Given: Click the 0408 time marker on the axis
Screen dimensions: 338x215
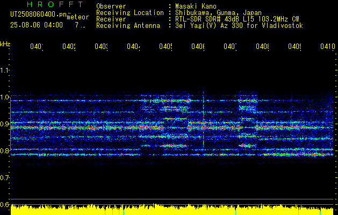Looking at the screenshot, I should coord(262,46).
